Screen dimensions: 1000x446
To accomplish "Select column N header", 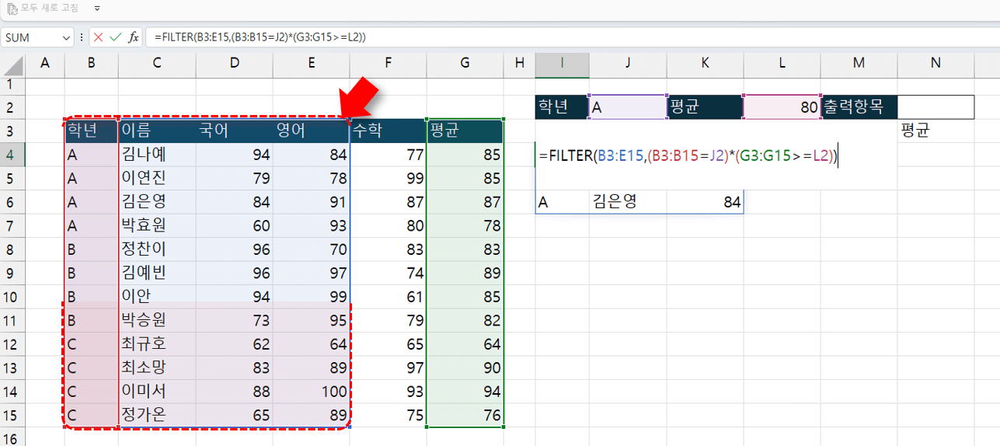I will tap(936, 63).
